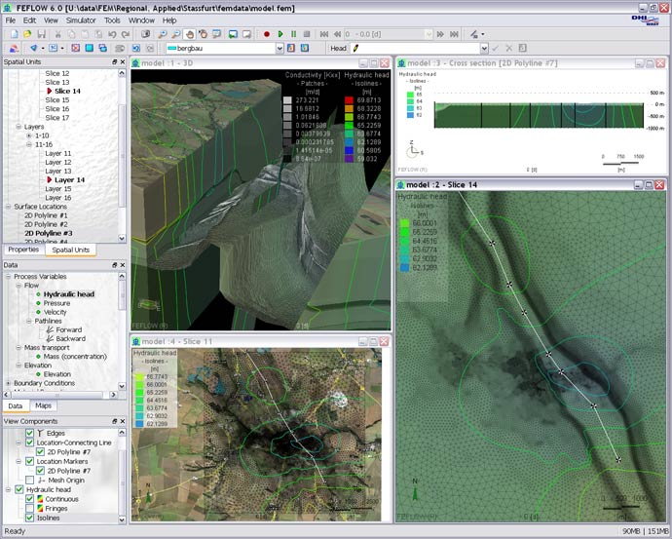Image resolution: width=672 pixels, height=539 pixels.
Task: Select the Pan hand tool
Action: [189, 34]
